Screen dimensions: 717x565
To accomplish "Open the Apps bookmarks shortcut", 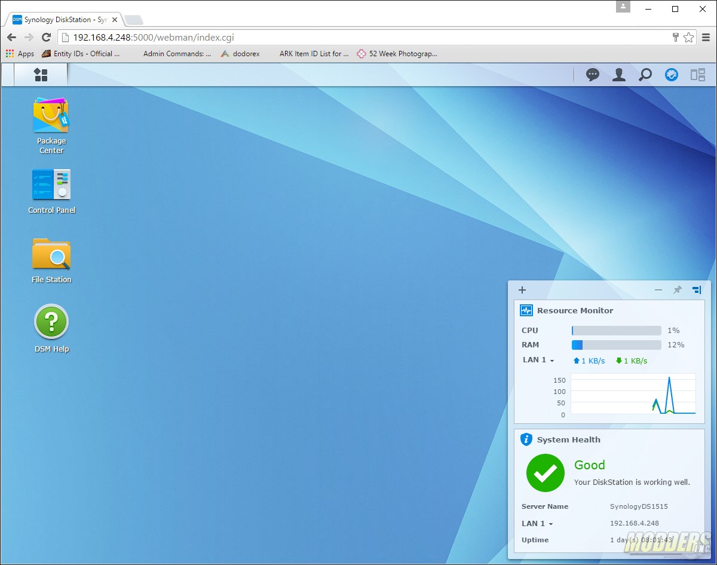I will tap(20, 53).
